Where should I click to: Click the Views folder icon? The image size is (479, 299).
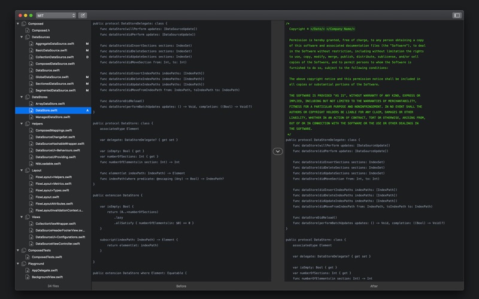pyautogui.click(x=28, y=217)
